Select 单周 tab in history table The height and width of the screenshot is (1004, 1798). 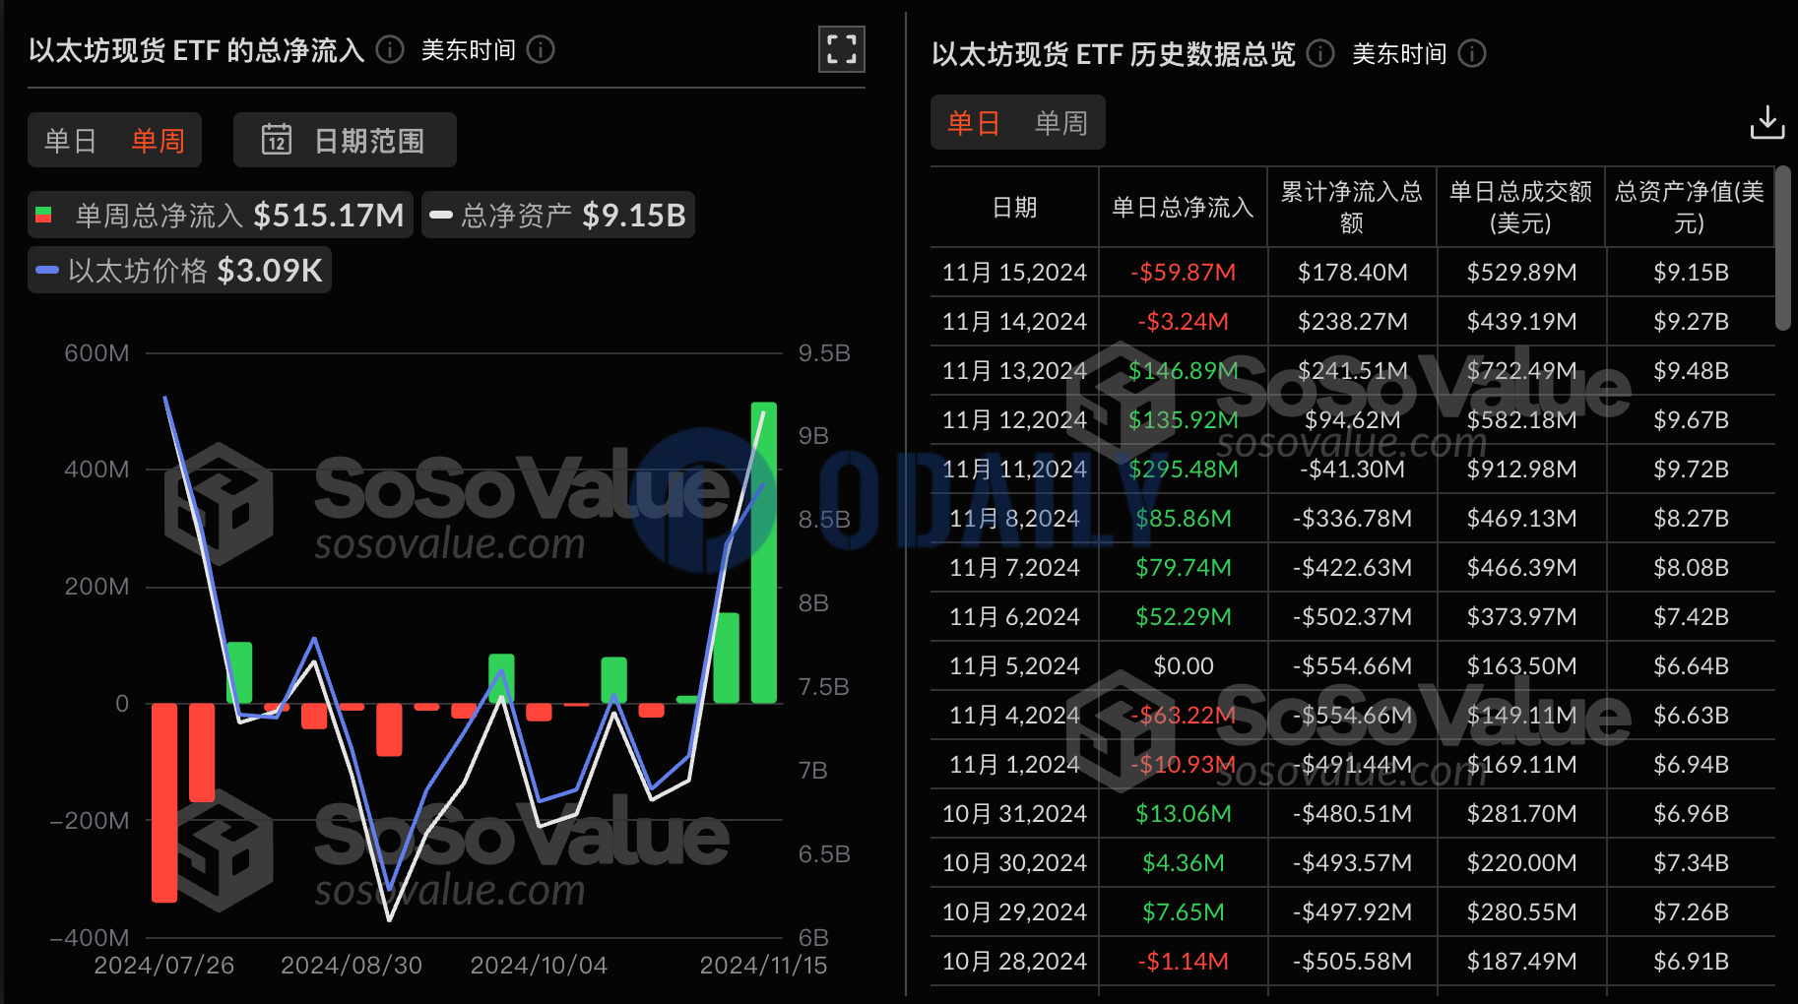(x=1061, y=123)
